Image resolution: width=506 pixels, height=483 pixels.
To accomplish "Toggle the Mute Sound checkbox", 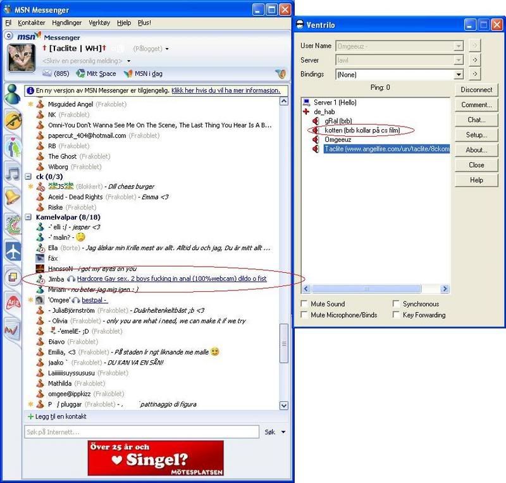I will coord(304,303).
